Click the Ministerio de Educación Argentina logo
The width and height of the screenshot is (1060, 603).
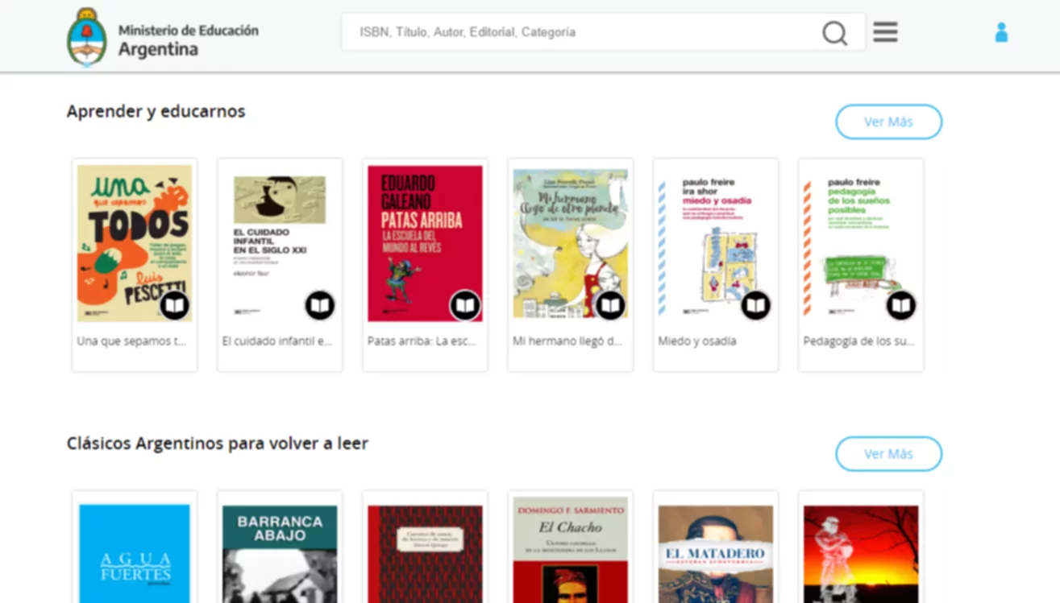point(163,37)
